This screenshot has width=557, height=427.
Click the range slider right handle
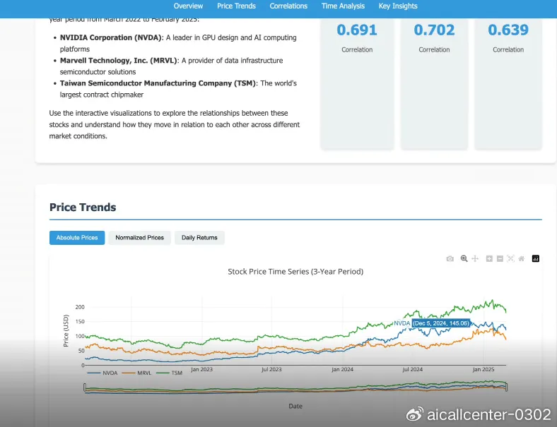point(506,387)
